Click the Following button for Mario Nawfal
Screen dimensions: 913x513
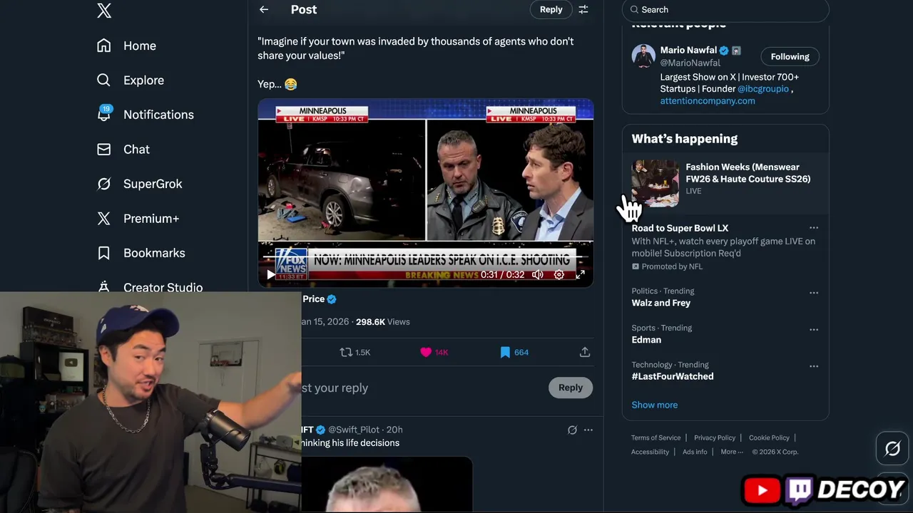(x=790, y=56)
